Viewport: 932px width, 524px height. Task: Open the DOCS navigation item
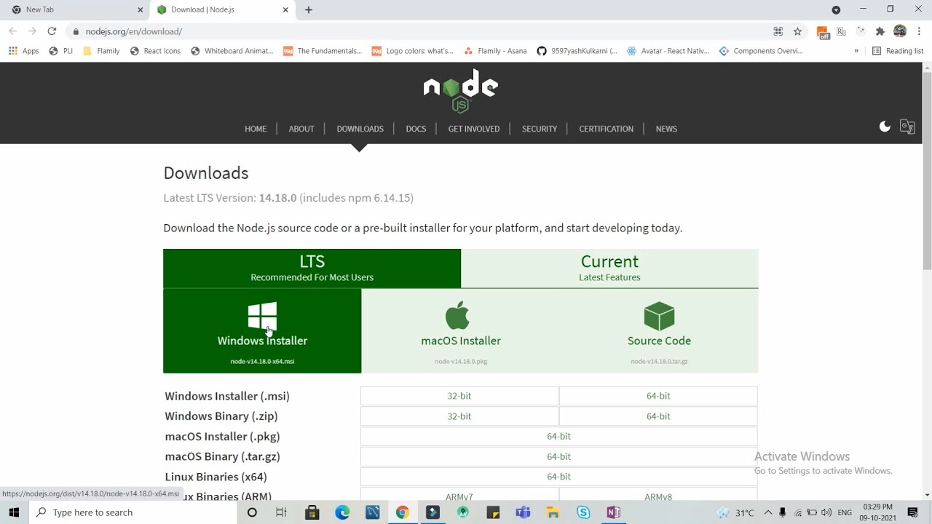416,129
